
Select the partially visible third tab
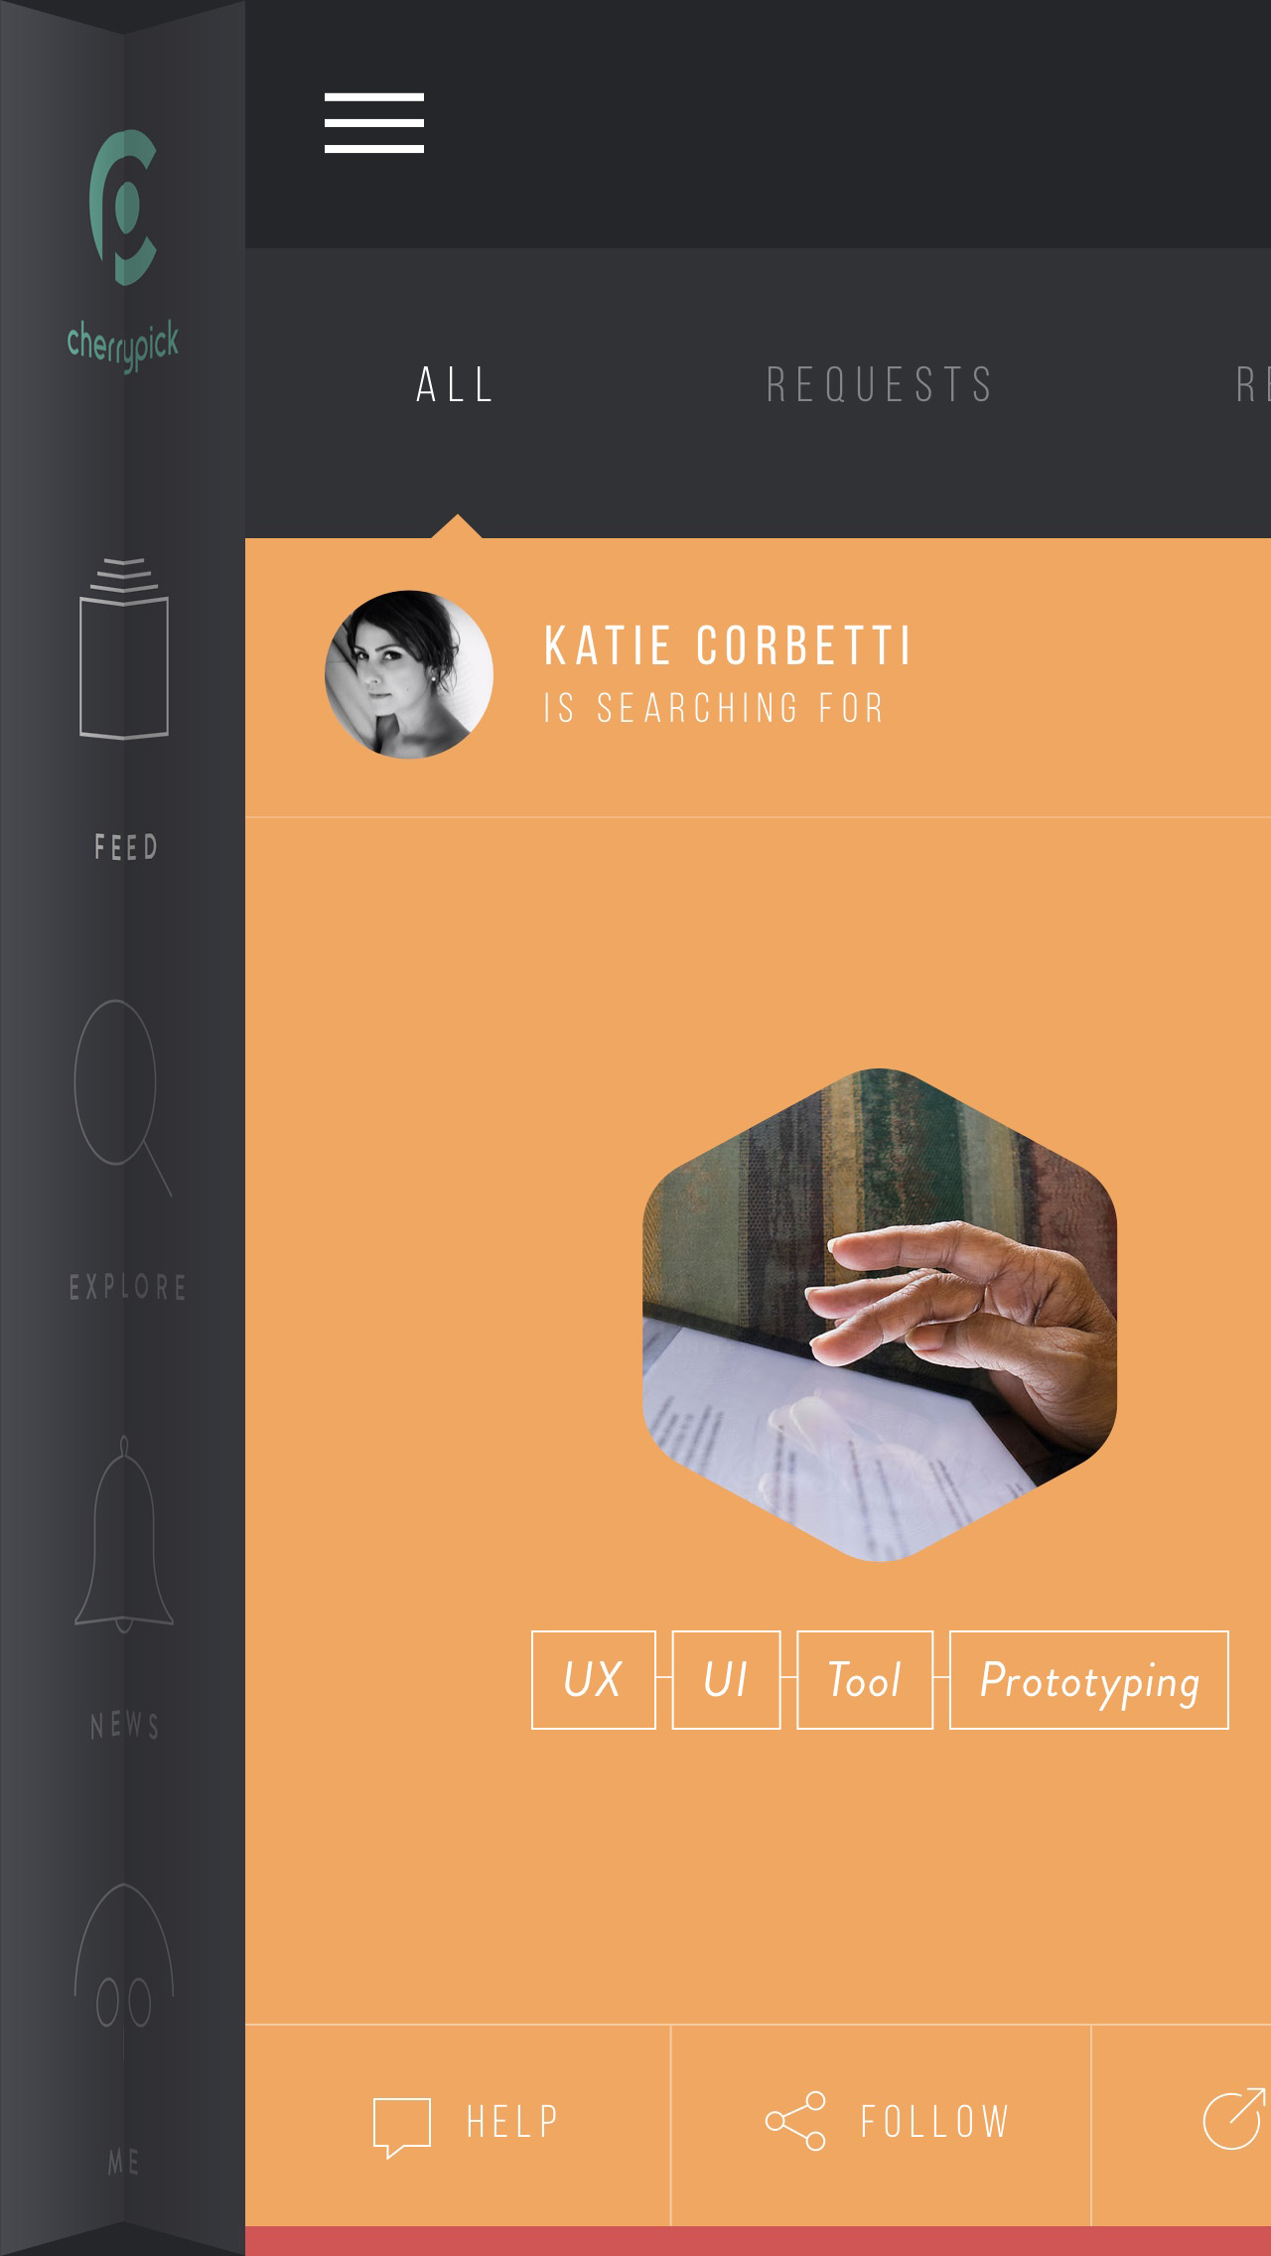click(1253, 385)
